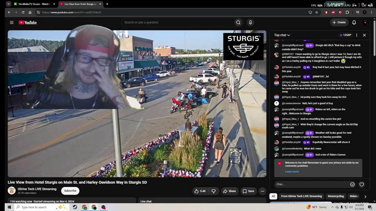Subscribe to UDrive Tech LIVE Streaming
The height and width of the screenshot is (211, 376).
tap(70, 191)
